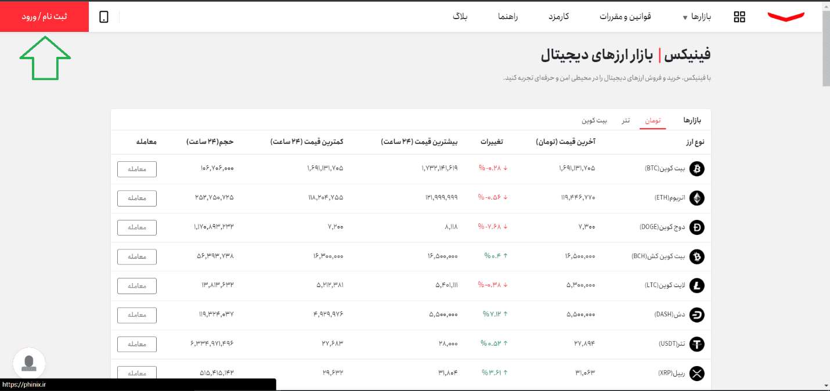Click لایت کوین(LTC) name text
The image size is (830, 391).
tap(665, 285)
